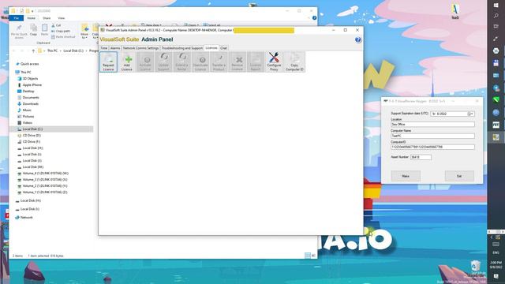Click This PC in the Explorer breadcrumb path
This screenshot has height=284, width=505.
click(52, 50)
